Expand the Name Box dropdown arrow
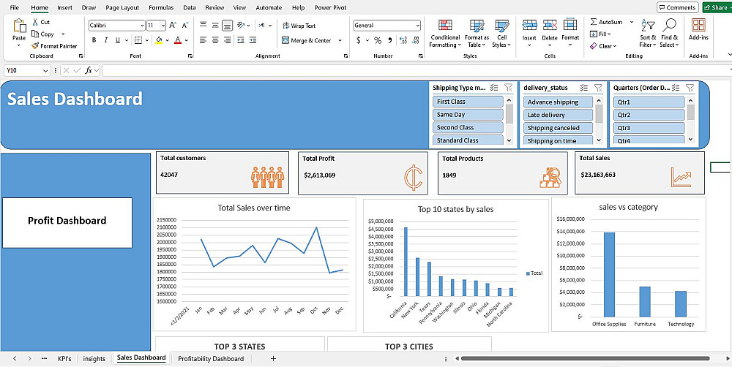732x367 pixels. tap(45, 70)
